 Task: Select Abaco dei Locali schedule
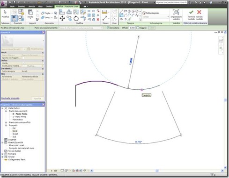click(x=16, y=145)
